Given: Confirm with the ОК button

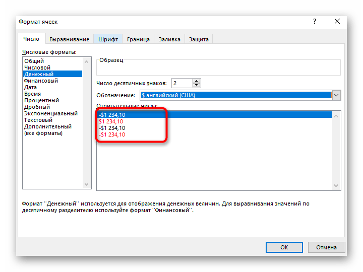Looking at the screenshot, I should pos(284,247).
